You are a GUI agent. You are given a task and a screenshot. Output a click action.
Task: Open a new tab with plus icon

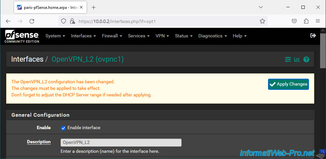[x=94, y=8]
